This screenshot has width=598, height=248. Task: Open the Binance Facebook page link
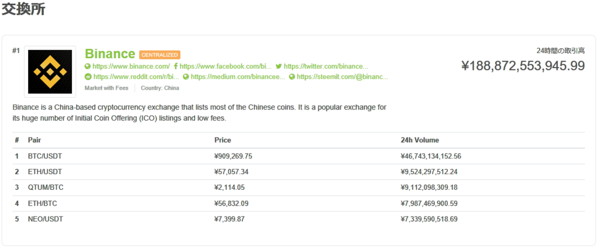click(x=226, y=66)
